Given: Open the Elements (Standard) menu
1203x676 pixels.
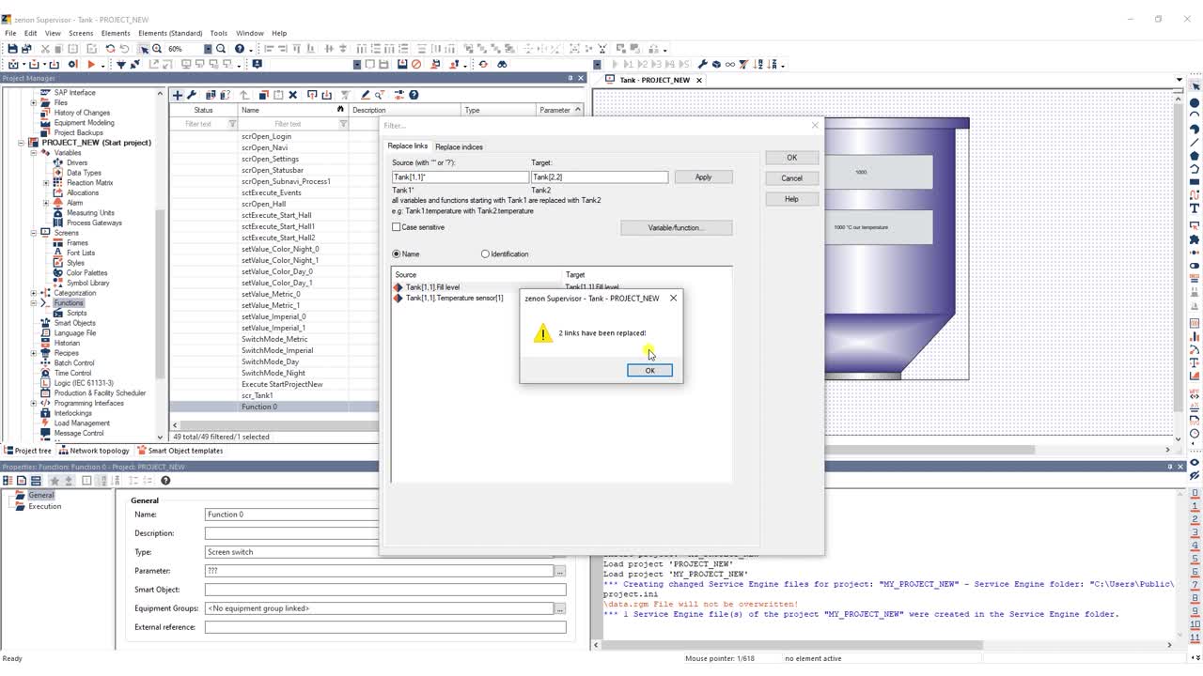Looking at the screenshot, I should point(170,33).
